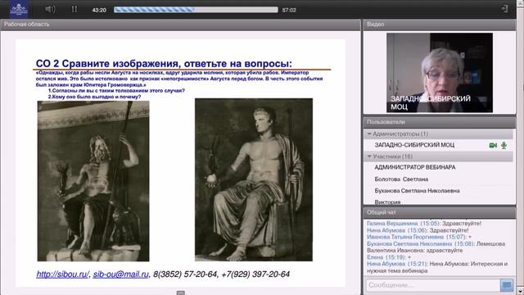
Task: Click the microphone icon next to ЗАПАДНО-СИБИРСКИЙ МОЦ
Action: [504, 145]
